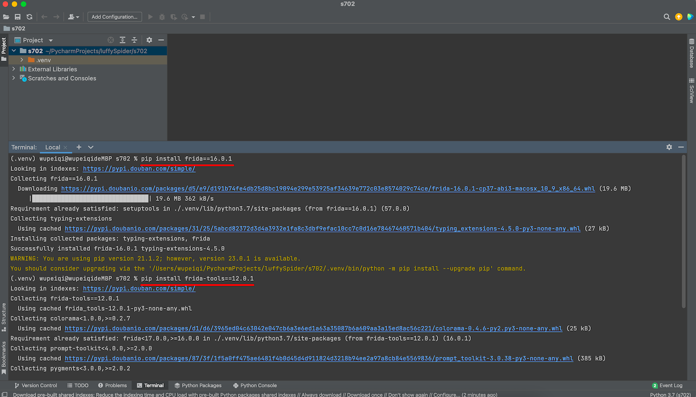Open the Python Packages tool window
Screen dimensions: 696x397
click(198, 385)
